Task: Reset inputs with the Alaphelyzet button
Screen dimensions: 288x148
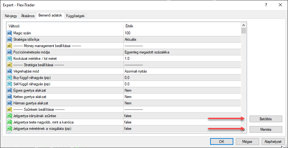Action: tap(273, 142)
